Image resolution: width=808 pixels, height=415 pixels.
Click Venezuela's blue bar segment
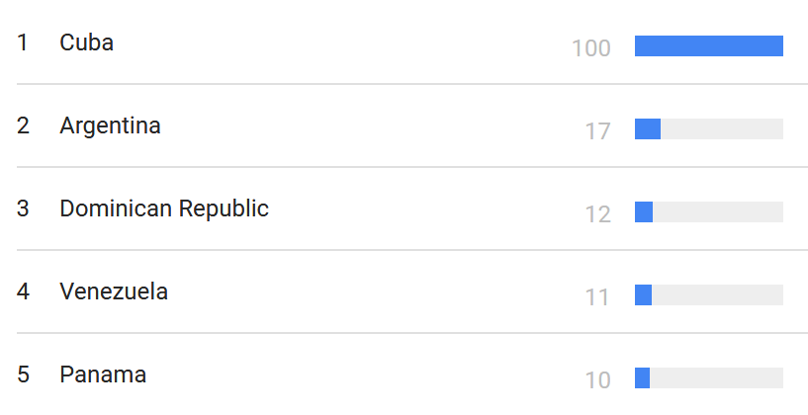643,294
